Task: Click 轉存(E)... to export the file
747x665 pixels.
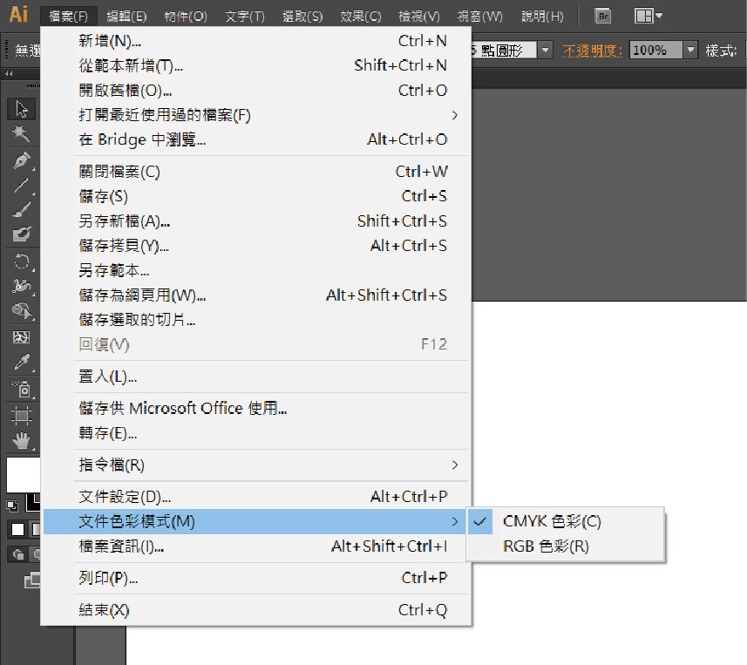Action: click(107, 433)
